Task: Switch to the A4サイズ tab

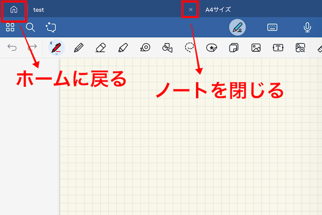Action: pos(218,9)
